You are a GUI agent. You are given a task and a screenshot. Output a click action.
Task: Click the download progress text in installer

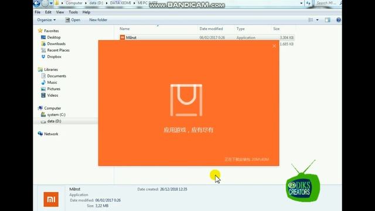point(247,159)
